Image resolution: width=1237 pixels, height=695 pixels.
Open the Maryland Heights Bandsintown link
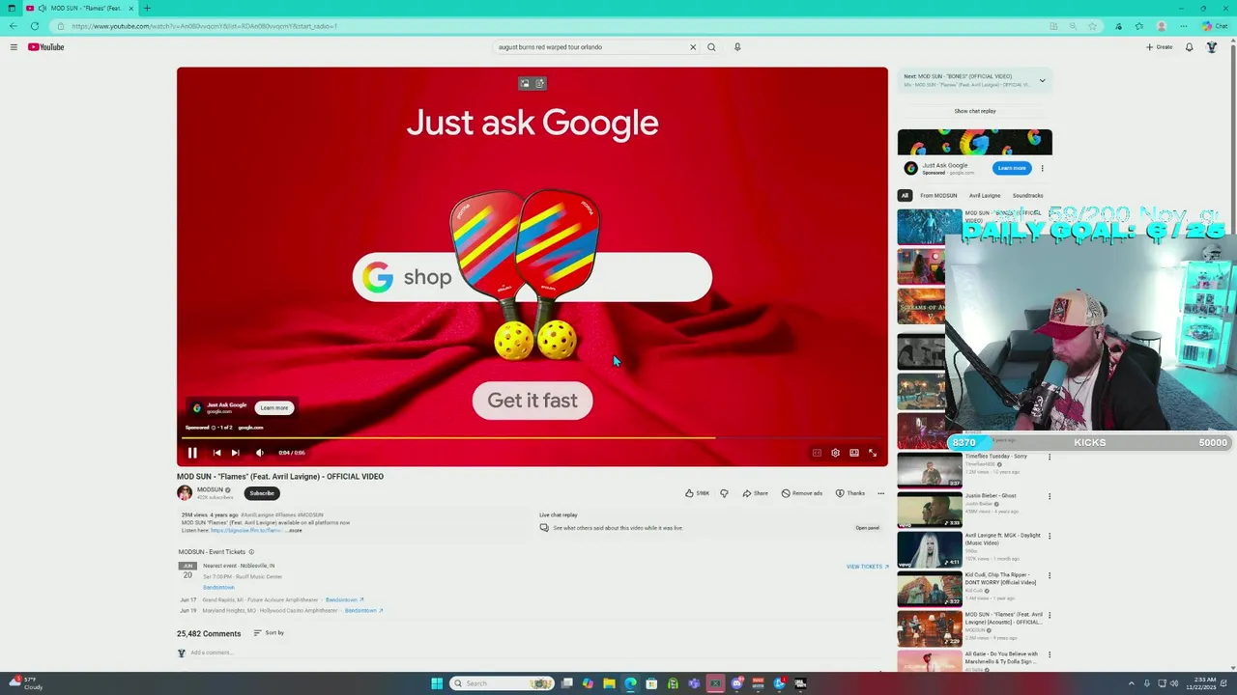pos(364,611)
